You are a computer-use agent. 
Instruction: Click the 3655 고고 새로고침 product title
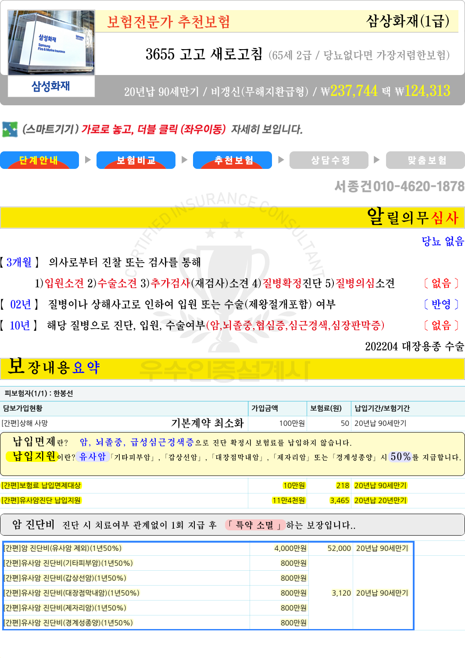tap(204, 54)
